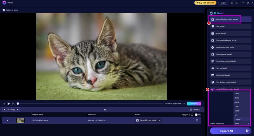Click the SDR to HDR Model icon
Viewport: 254px width, 136px height.
click(213, 75)
